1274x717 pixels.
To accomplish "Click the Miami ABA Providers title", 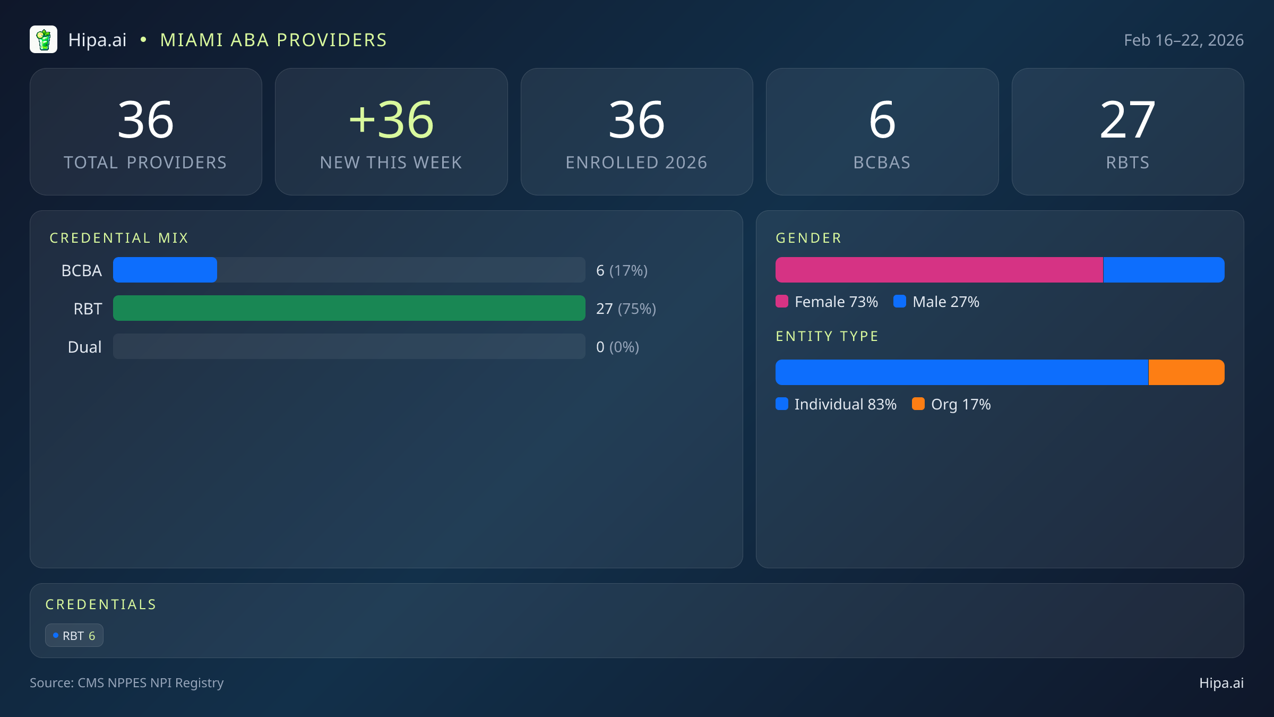I will (273, 40).
